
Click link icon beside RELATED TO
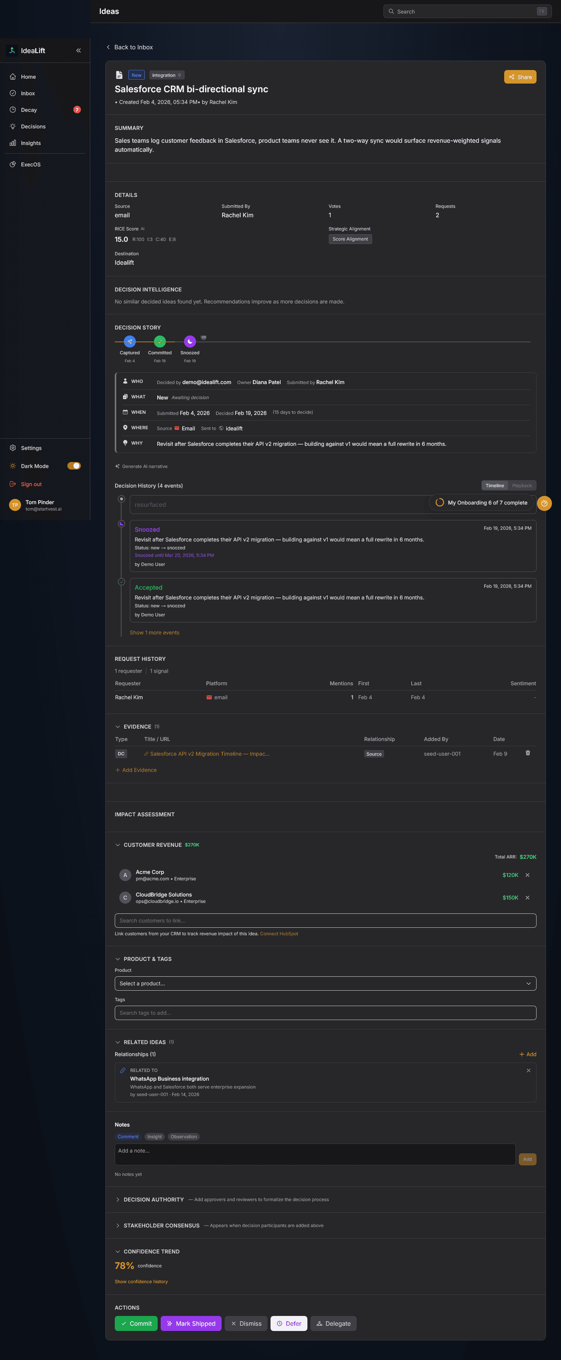pos(122,1071)
